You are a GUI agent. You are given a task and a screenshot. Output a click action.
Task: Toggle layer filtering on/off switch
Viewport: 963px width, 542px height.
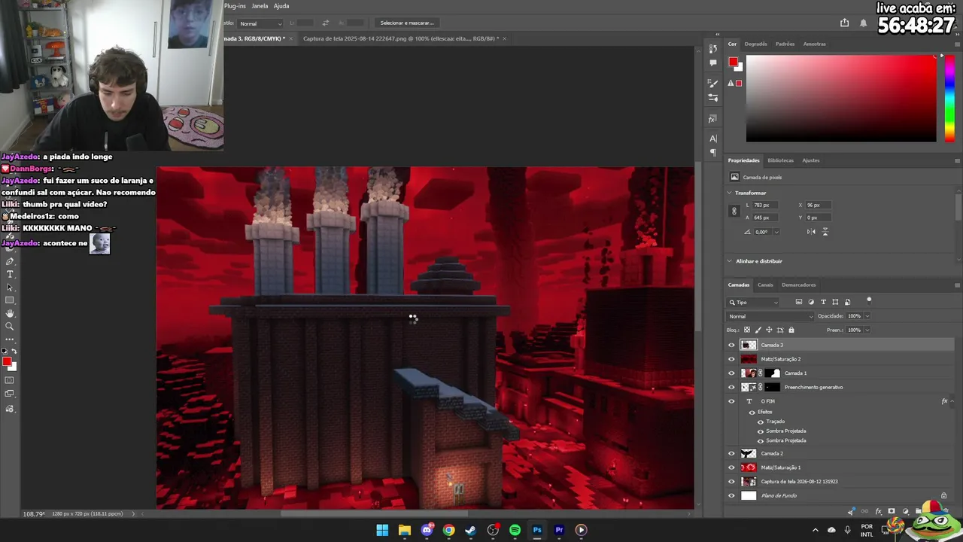[x=869, y=300]
